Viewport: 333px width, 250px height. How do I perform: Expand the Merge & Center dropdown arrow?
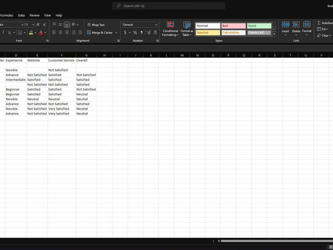click(116, 33)
